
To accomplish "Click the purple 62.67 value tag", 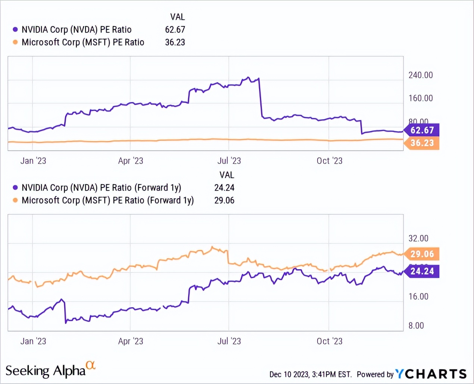I will click(x=422, y=130).
